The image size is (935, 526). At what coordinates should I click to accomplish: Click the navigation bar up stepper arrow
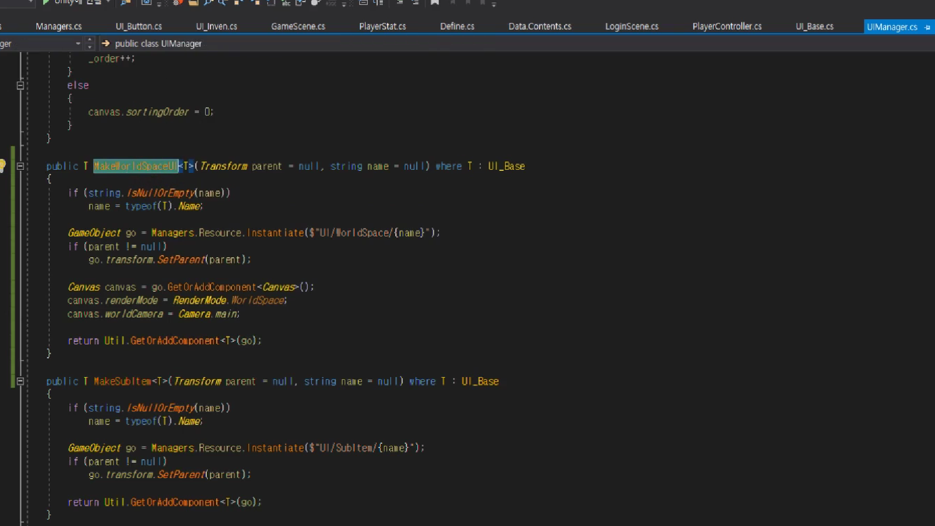[90, 40]
